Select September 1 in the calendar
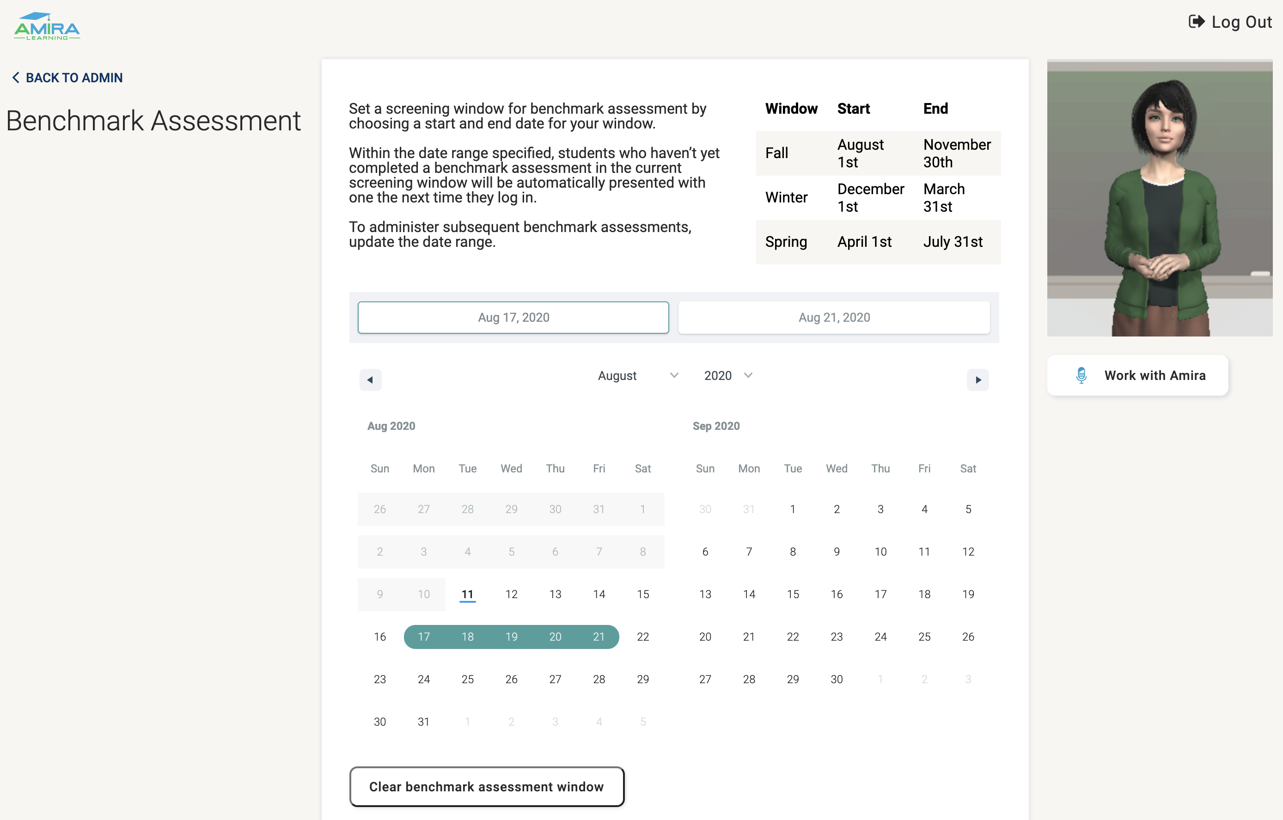The width and height of the screenshot is (1283, 820). [793, 509]
